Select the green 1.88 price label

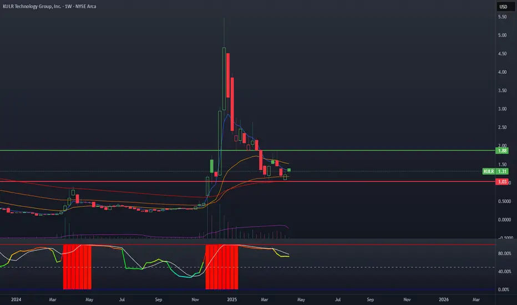502,151
